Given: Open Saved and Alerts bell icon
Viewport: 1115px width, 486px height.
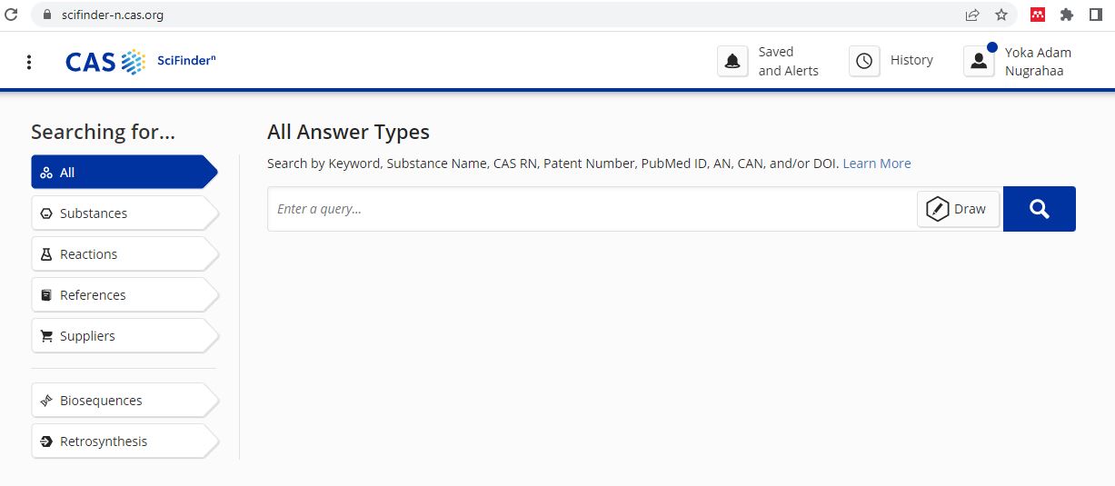Looking at the screenshot, I should coord(732,62).
